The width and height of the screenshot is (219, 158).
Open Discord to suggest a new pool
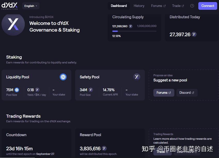tap(187, 92)
